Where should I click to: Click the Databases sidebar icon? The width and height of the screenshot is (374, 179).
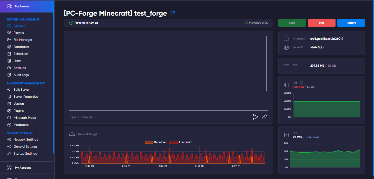(9, 47)
